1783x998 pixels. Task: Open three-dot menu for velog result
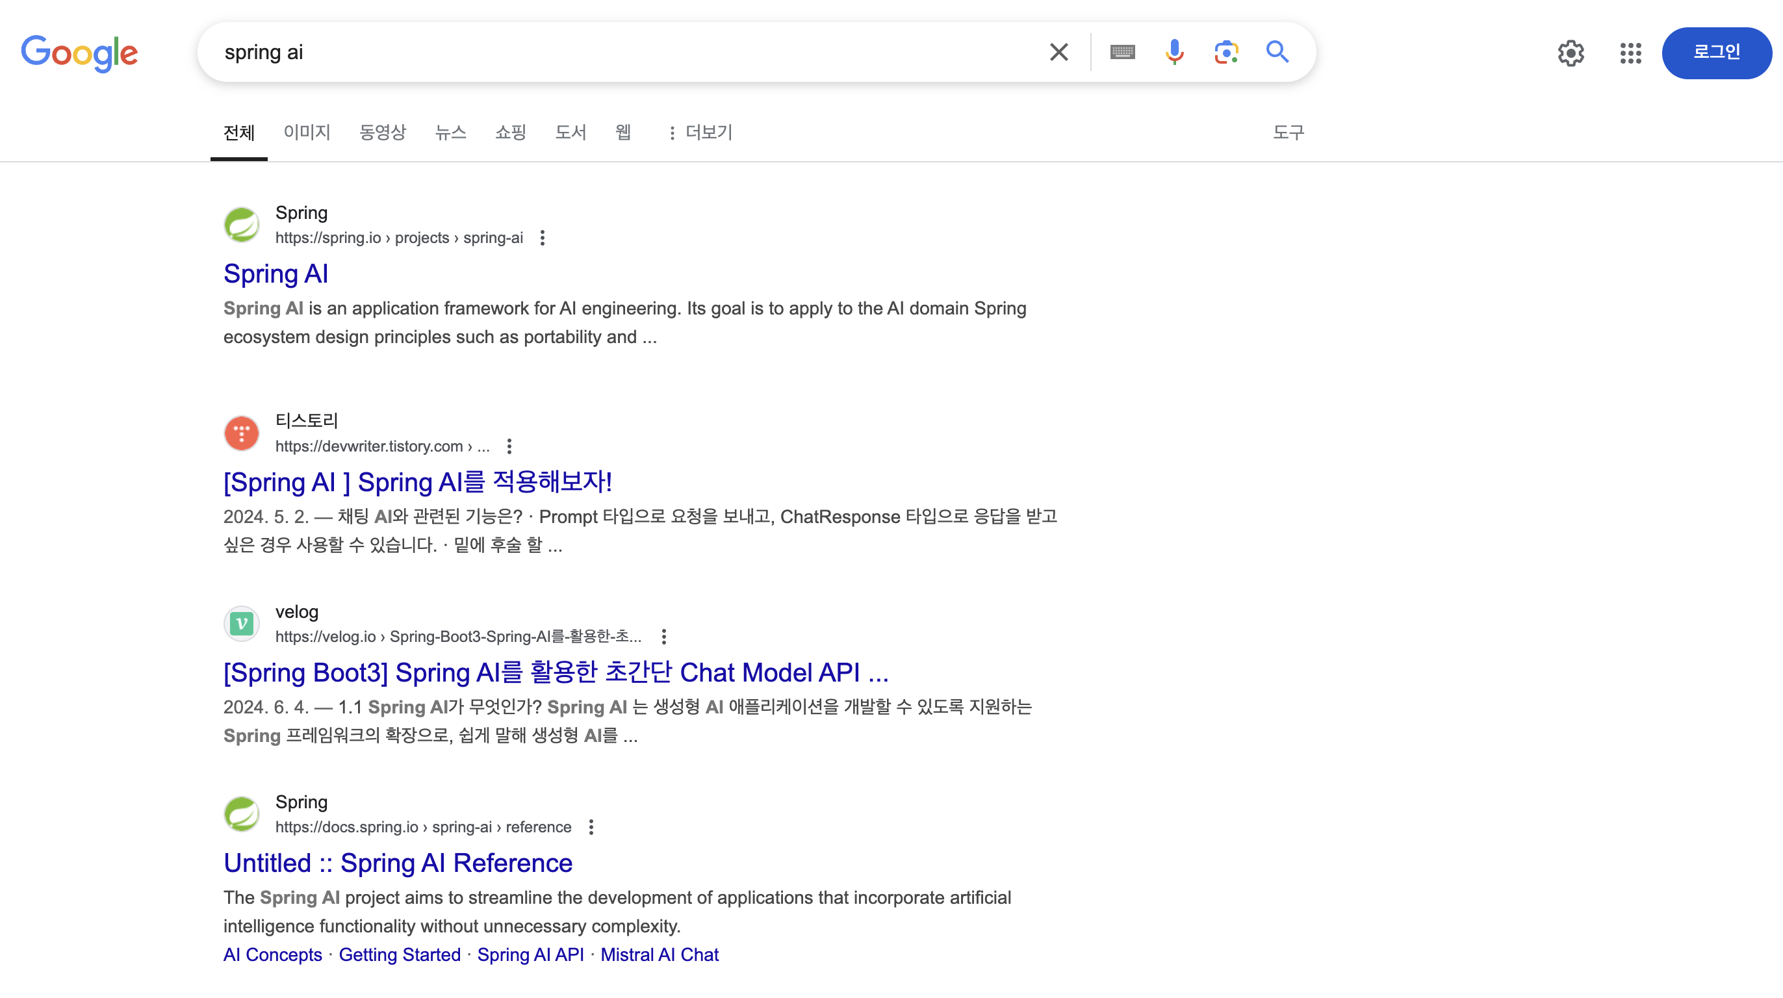664,637
